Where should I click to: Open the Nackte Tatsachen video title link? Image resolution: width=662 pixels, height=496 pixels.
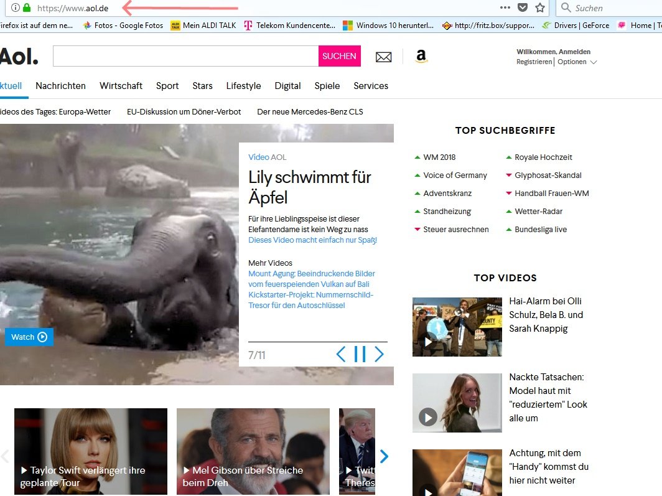click(548, 398)
